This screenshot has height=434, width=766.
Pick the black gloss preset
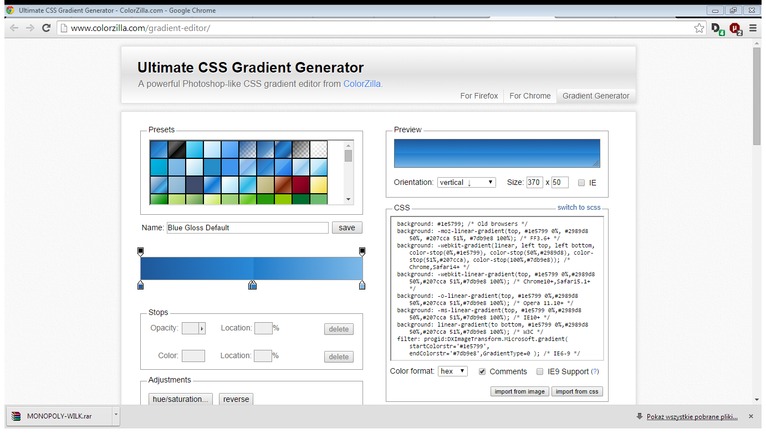(176, 149)
